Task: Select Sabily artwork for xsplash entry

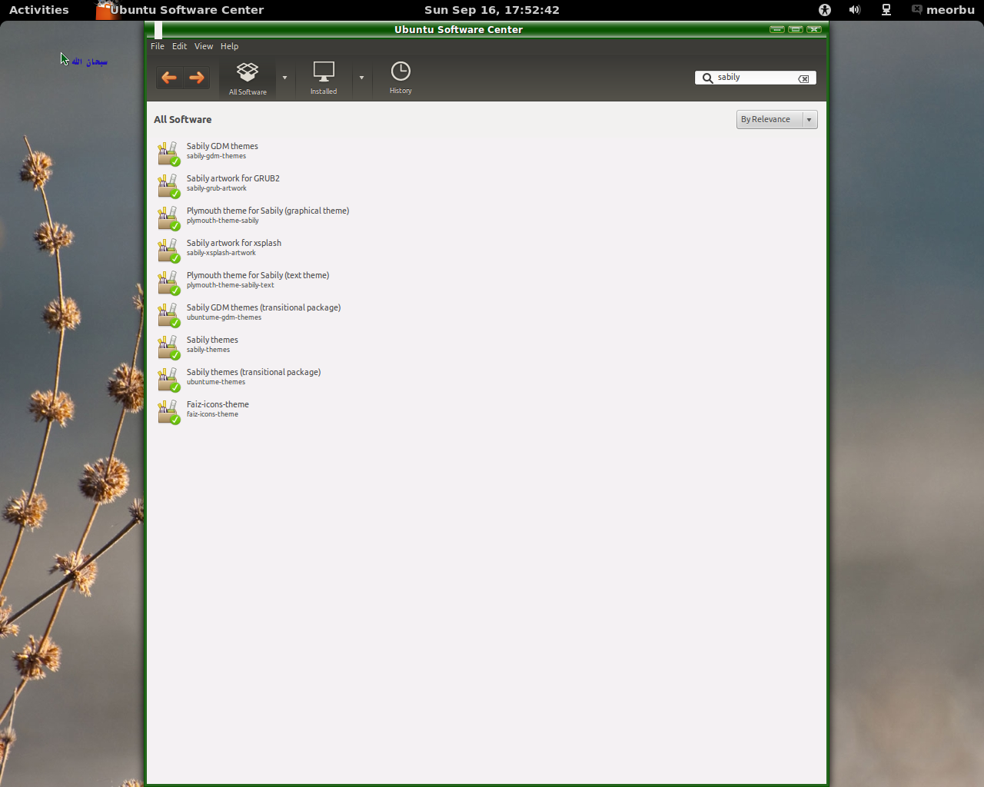Action: pyautogui.click(x=485, y=250)
